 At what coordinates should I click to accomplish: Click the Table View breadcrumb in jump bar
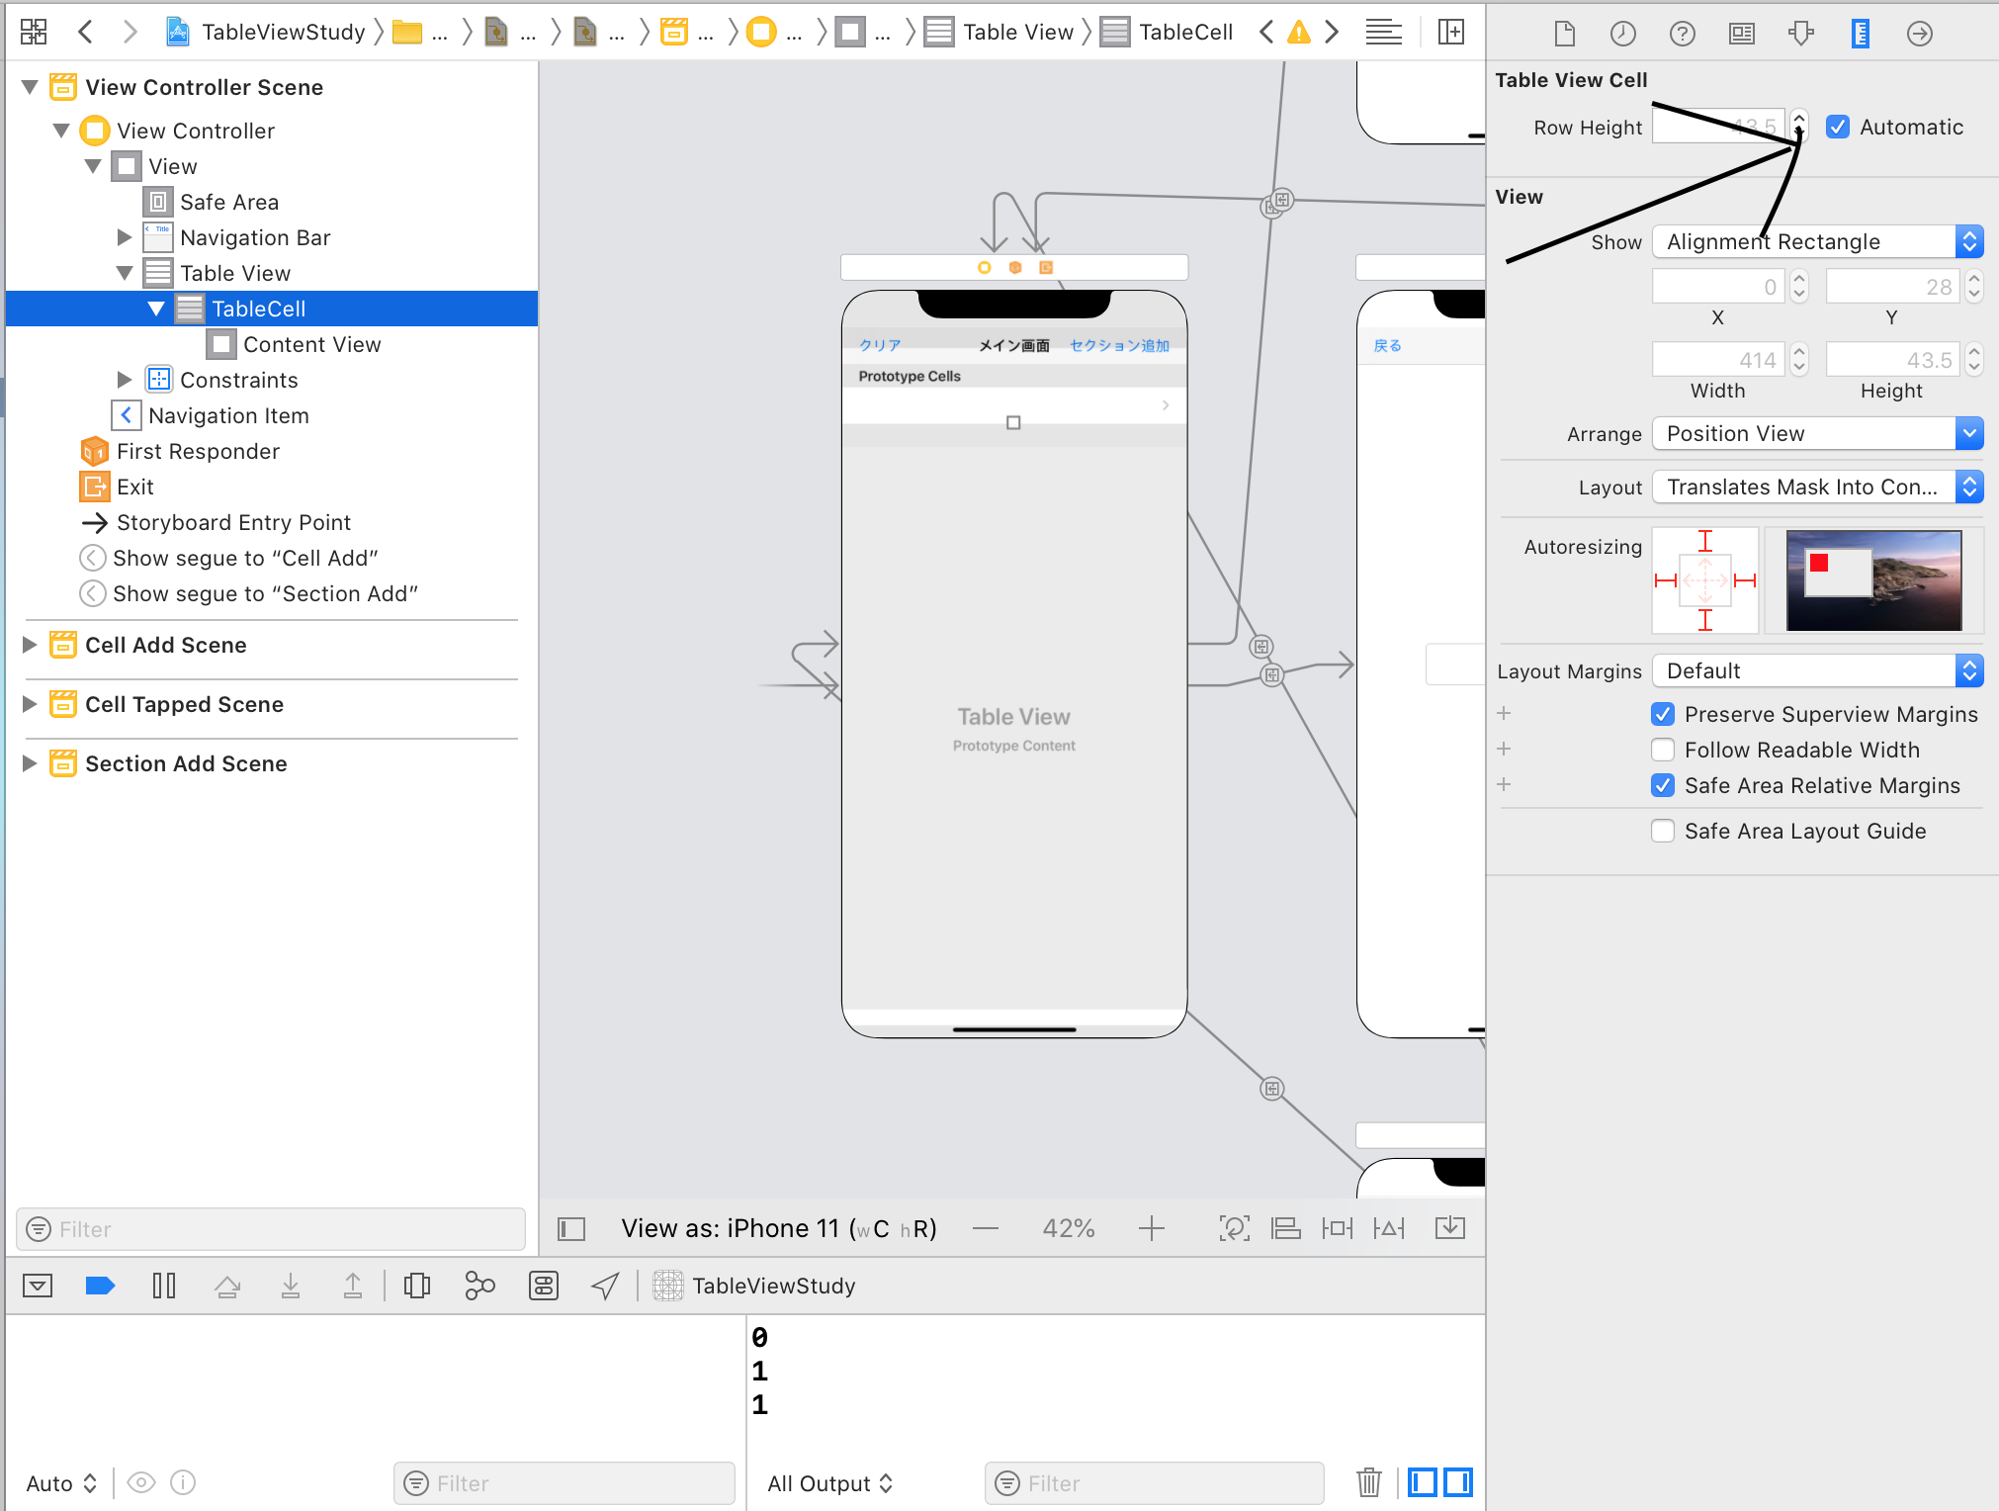click(x=1016, y=32)
